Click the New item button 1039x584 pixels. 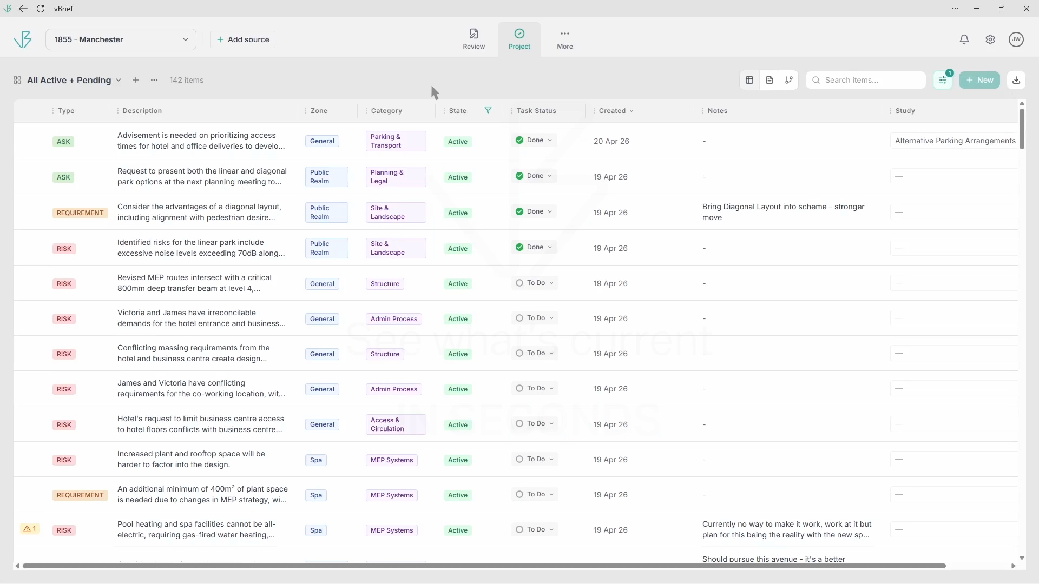[x=979, y=80]
